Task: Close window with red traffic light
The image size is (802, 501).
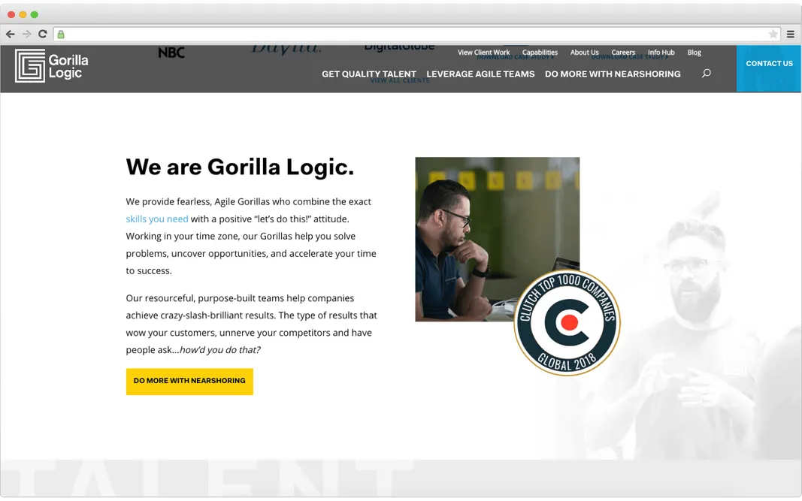Action: click(x=11, y=14)
